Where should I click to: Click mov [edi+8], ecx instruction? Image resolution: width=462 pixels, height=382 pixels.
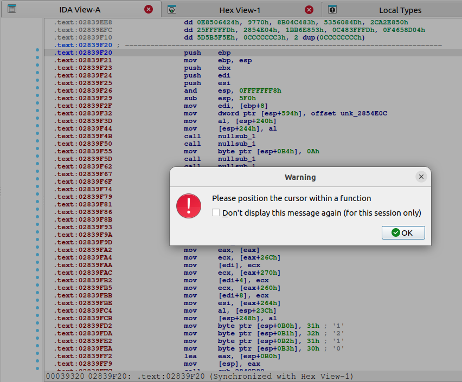[x=226, y=296]
